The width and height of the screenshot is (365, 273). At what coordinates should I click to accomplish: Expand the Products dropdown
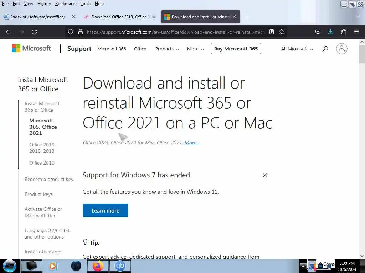[167, 49]
